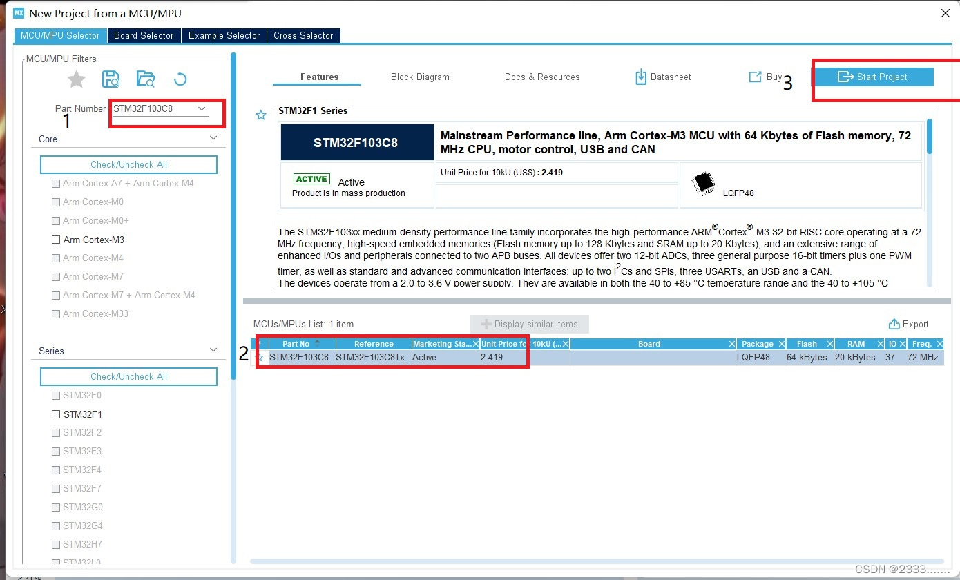Open the Docs & Resources tab
The width and height of the screenshot is (960, 580).
point(542,77)
